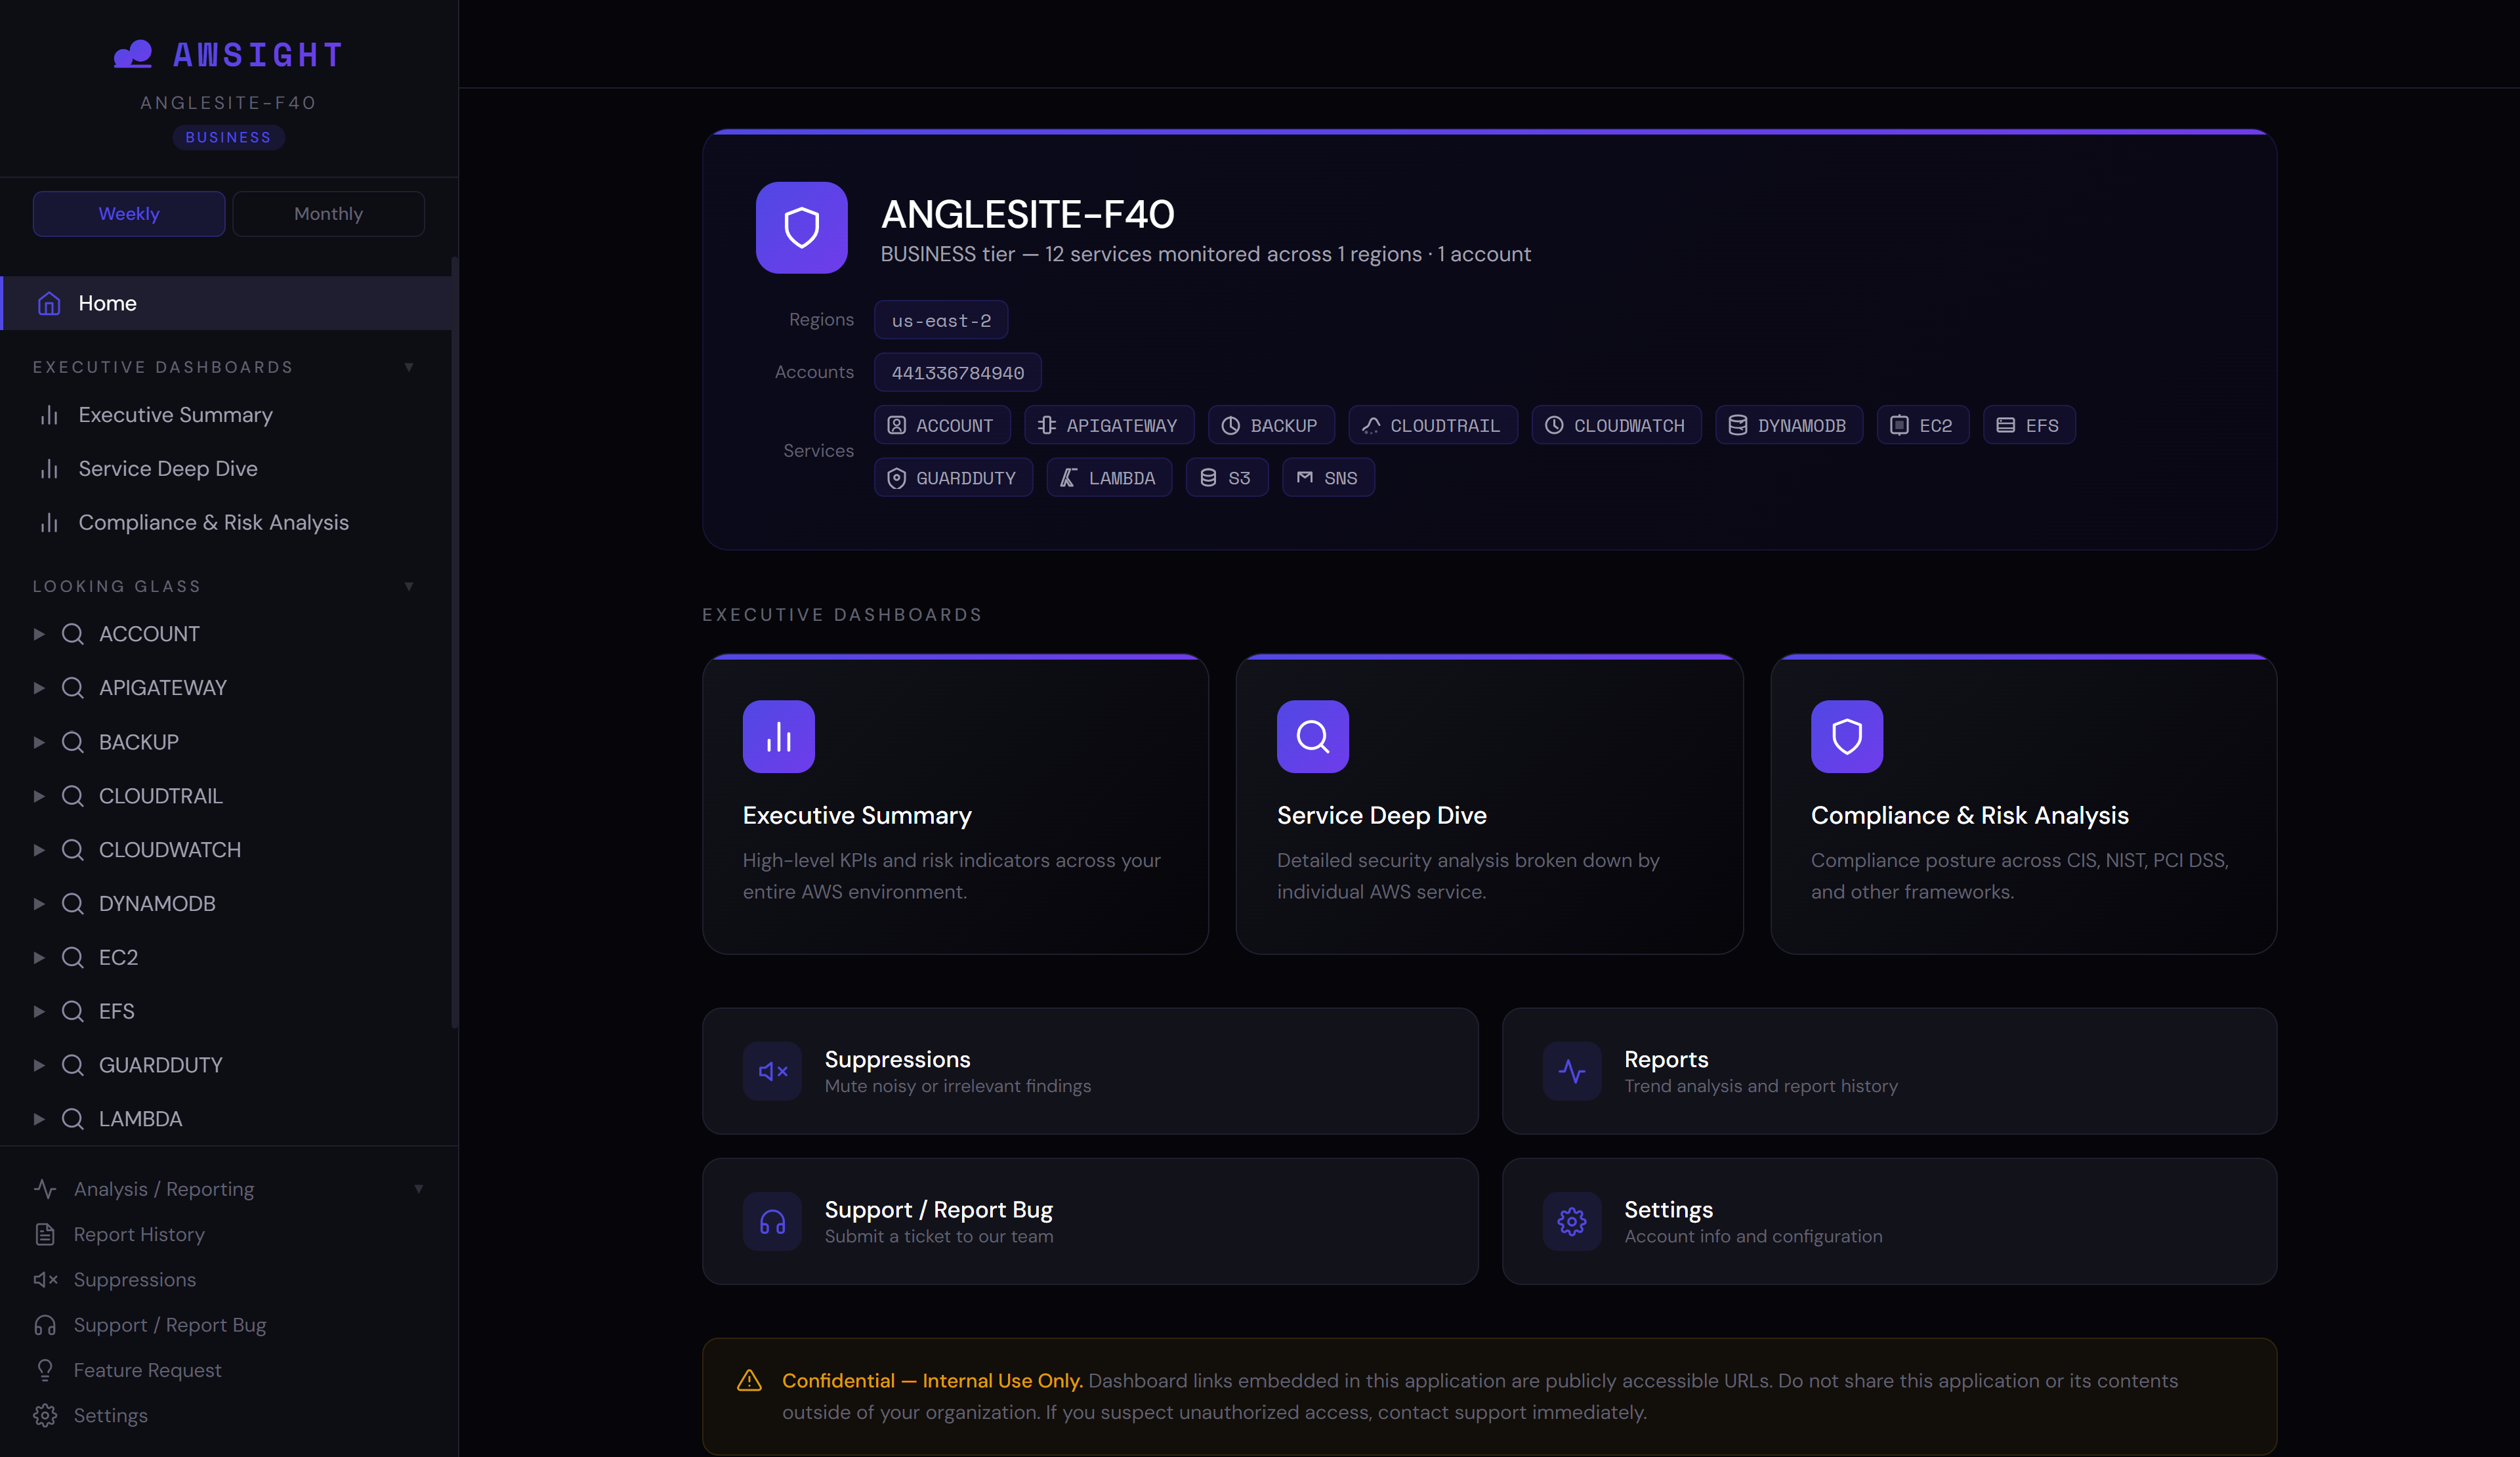Click the shield icon on Compliance & Risk Analysis card
Screen dimensions: 2520x1457
pyautogui.click(x=1847, y=737)
